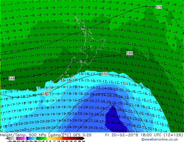Click the 'GFS 0.25' model label
The height and width of the screenshot is (142, 184).
82,135
